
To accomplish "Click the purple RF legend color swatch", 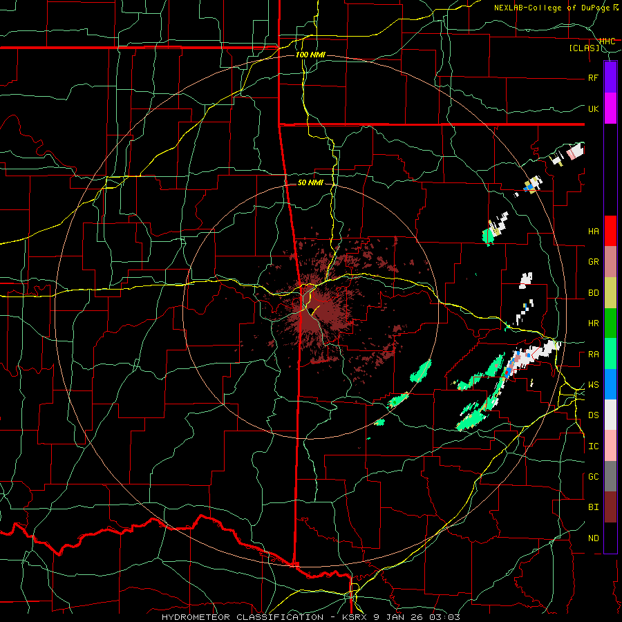I will point(610,77).
